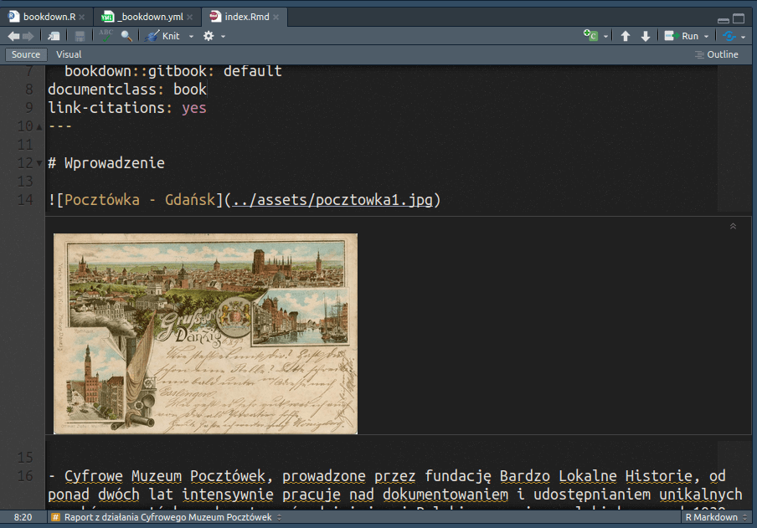The height and width of the screenshot is (528, 757).
Task: Click line number 14 in the gutter
Action: (x=25, y=200)
